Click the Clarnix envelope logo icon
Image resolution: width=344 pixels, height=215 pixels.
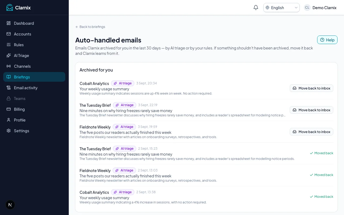[10, 8]
